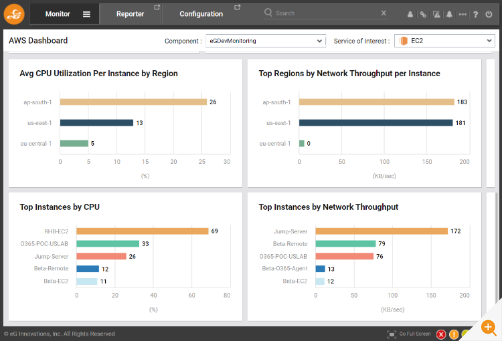Click the EC2 service icon in dropdown
Screen dimensions: 502x341
[x=404, y=41]
